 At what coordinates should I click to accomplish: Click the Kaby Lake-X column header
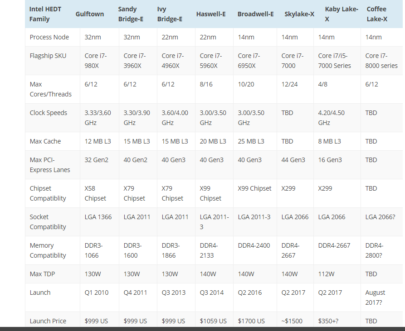point(342,14)
